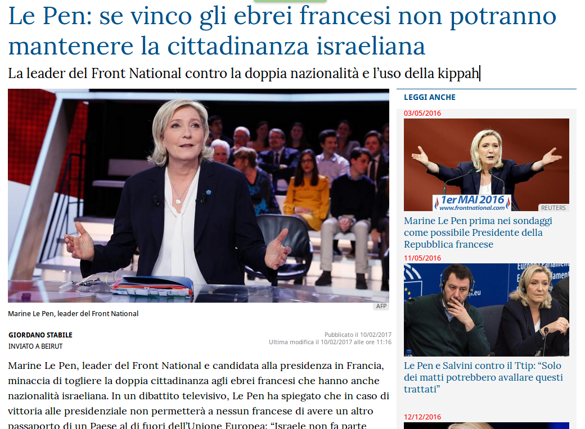Click the 03/05/2016 date label
585x429 pixels.
[x=422, y=113]
